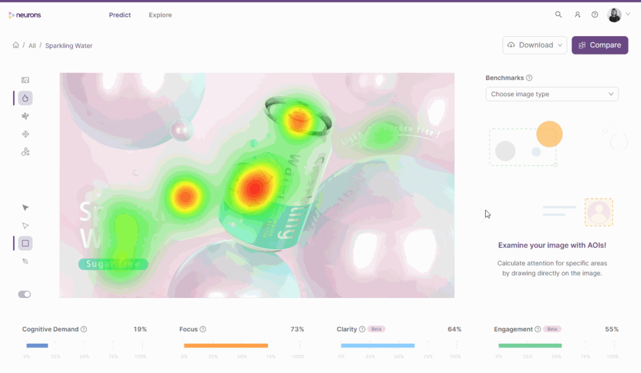This screenshot has height=373, width=641.
Task: Toggle the switch at bottom of left sidebar
Action: (24, 294)
